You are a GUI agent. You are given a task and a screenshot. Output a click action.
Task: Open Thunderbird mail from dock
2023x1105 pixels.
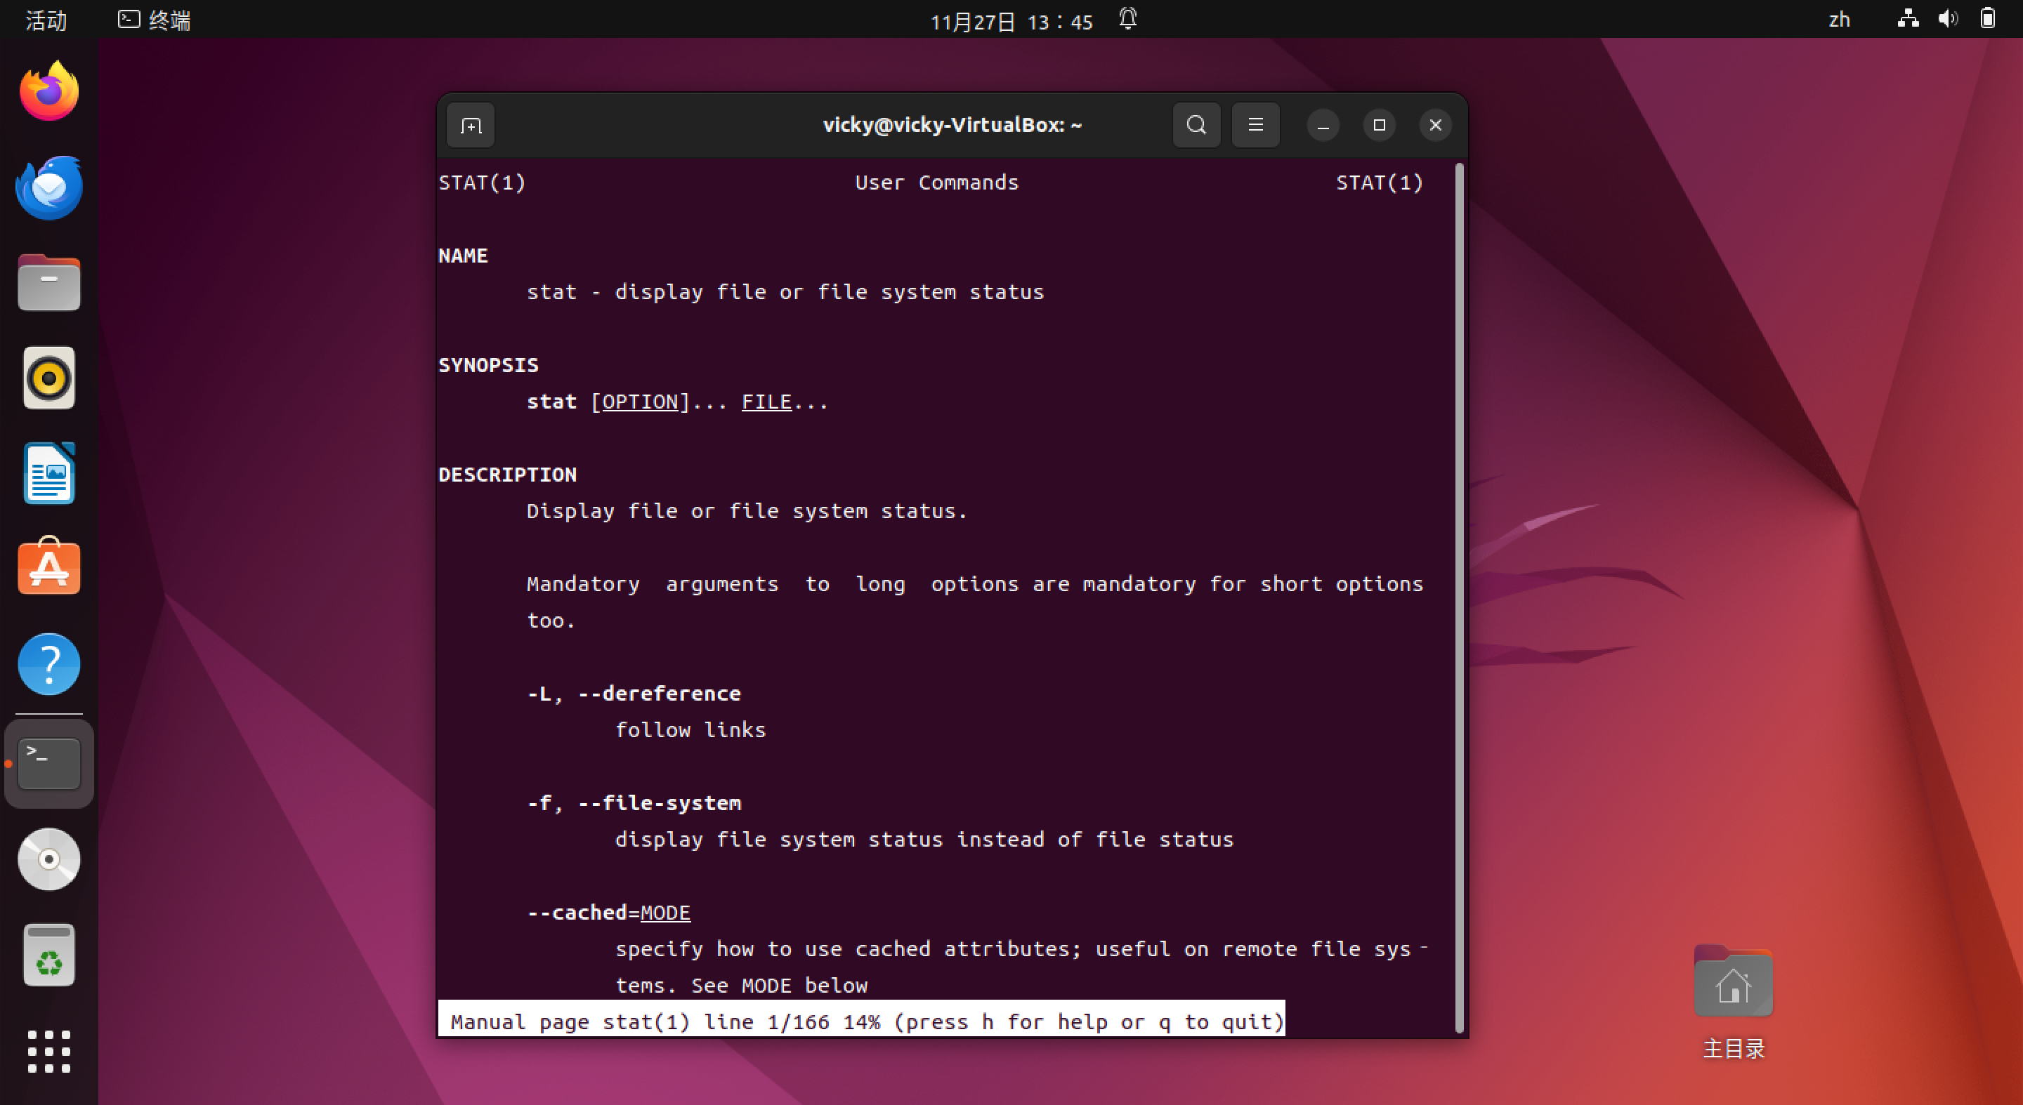coord(48,187)
